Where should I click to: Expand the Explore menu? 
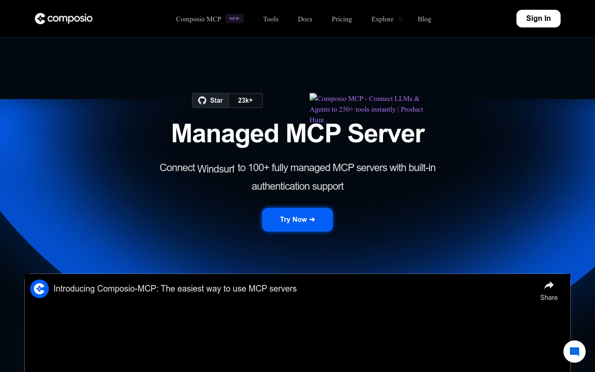point(382,19)
